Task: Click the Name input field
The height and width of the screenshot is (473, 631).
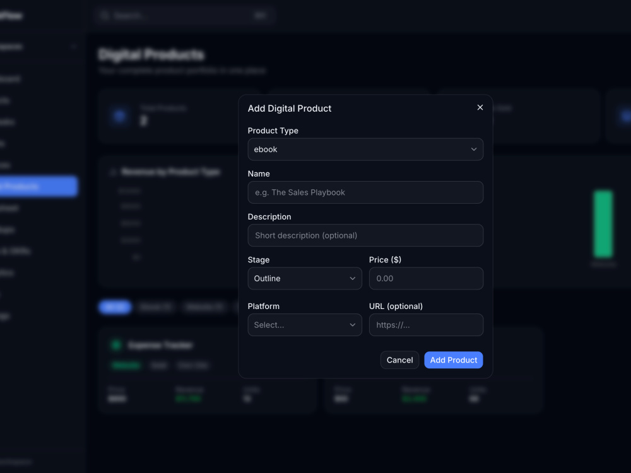Action: click(365, 192)
